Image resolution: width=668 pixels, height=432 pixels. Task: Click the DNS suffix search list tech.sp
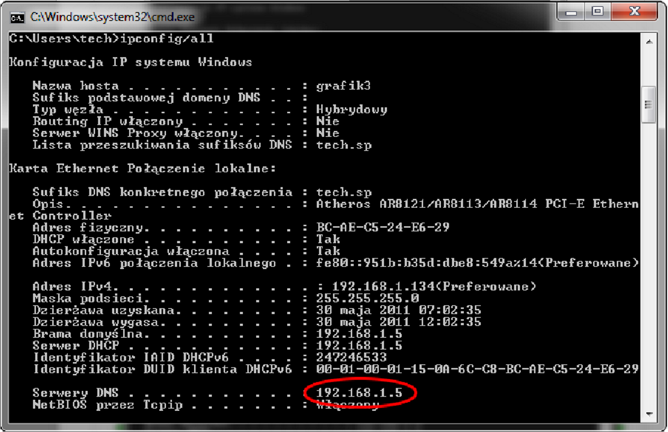(344, 145)
